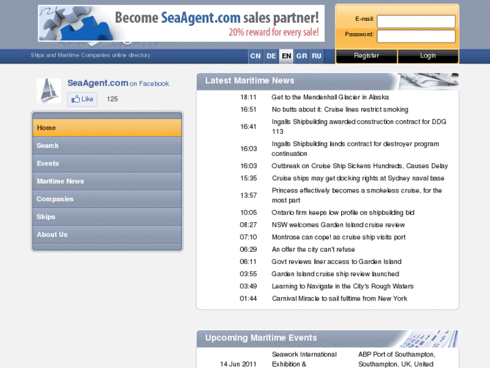490x368 pixels.
Task: Open Maritime News in sidebar menu
Action: [107, 182]
